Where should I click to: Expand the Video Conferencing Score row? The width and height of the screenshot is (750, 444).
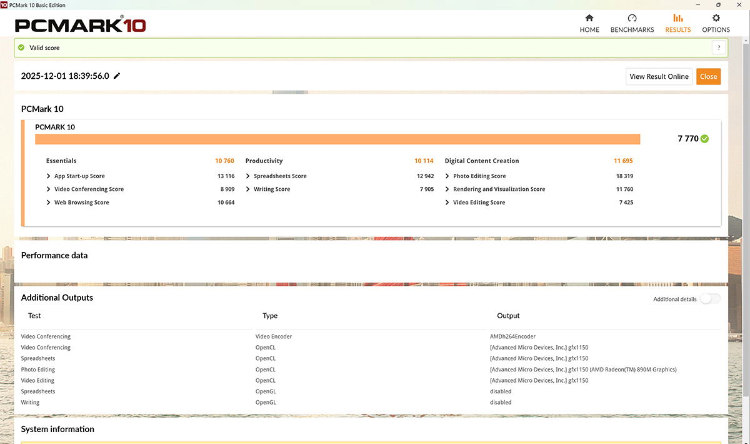[x=49, y=189]
